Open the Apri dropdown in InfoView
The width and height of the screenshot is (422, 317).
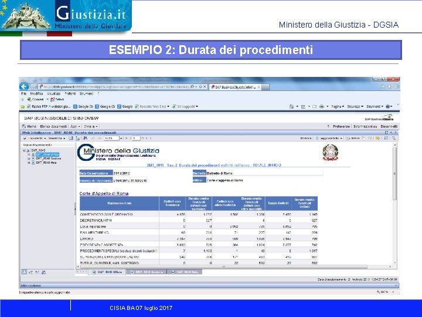(x=76, y=126)
